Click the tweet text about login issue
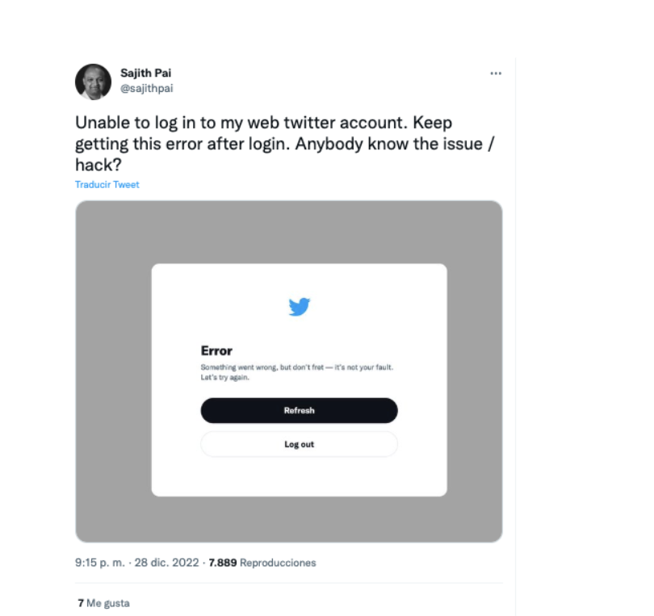654x616 pixels. (x=285, y=144)
